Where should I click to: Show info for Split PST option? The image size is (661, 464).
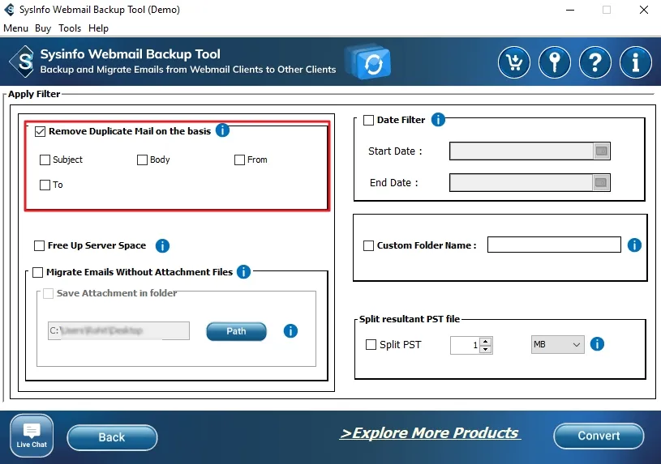[x=597, y=344]
